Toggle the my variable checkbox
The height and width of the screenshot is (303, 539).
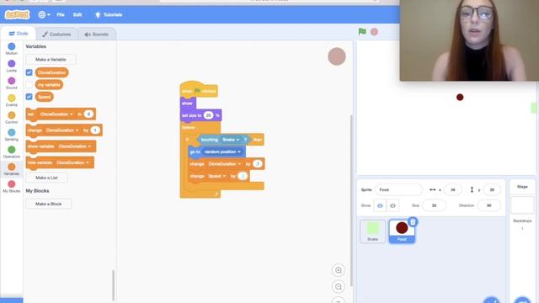[x=29, y=84]
